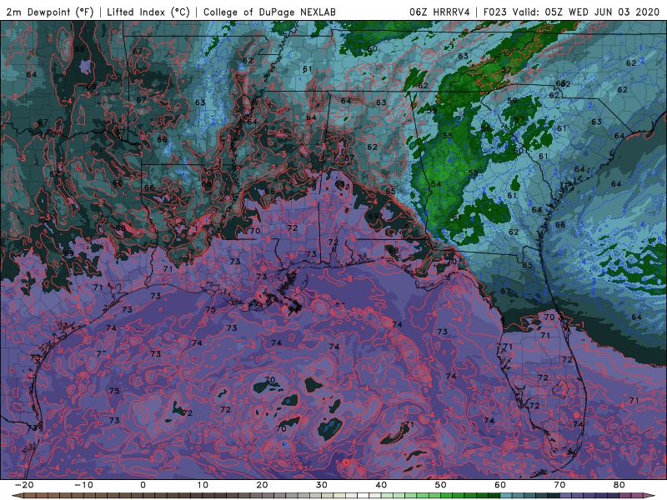The width and height of the screenshot is (667, 500).
Task: Click the "2m Dewpoint (°F)" title text
Action: coord(49,12)
